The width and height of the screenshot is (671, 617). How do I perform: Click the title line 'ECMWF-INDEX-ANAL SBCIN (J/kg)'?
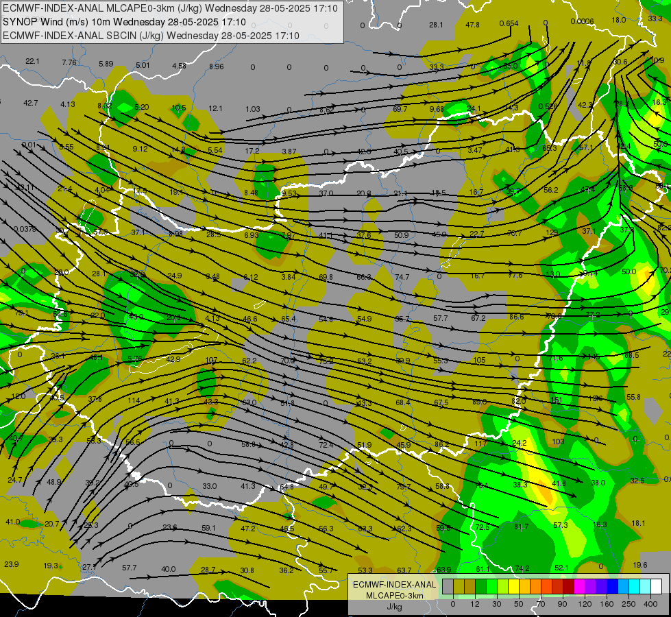click(x=84, y=36)
